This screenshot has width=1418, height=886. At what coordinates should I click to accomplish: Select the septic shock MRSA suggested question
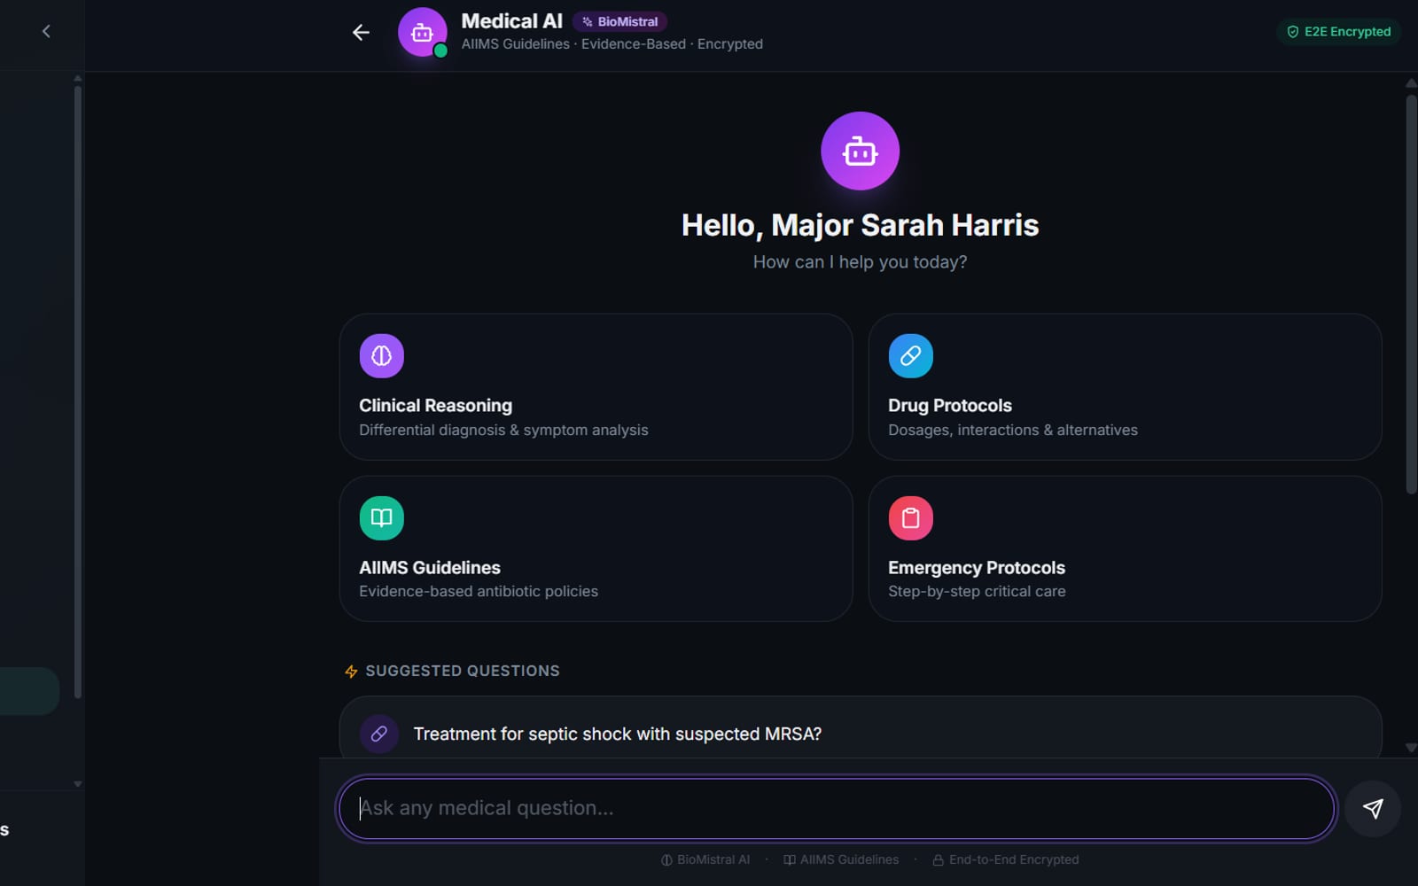click(x=860, y=728)
